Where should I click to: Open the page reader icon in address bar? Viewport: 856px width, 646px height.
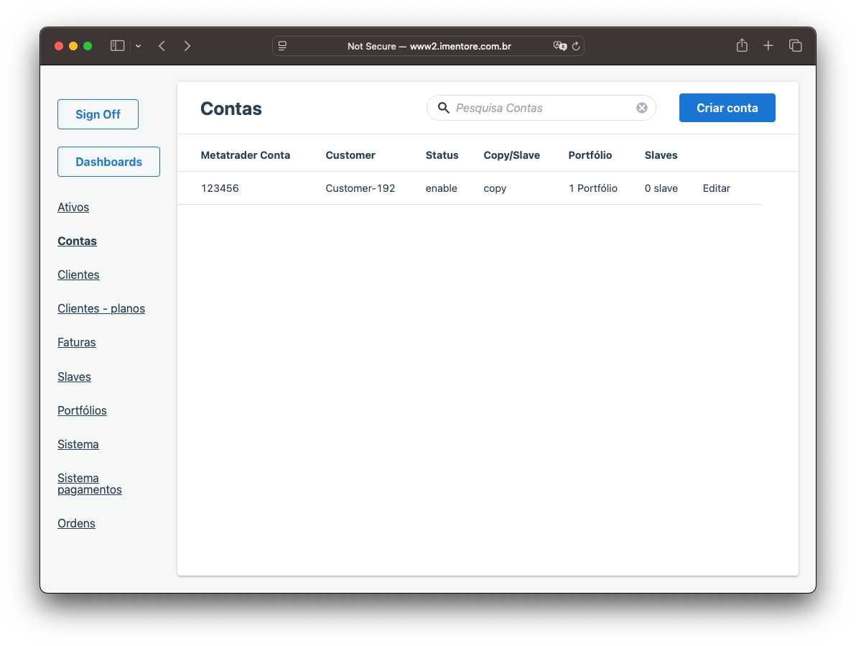[282, 46]
